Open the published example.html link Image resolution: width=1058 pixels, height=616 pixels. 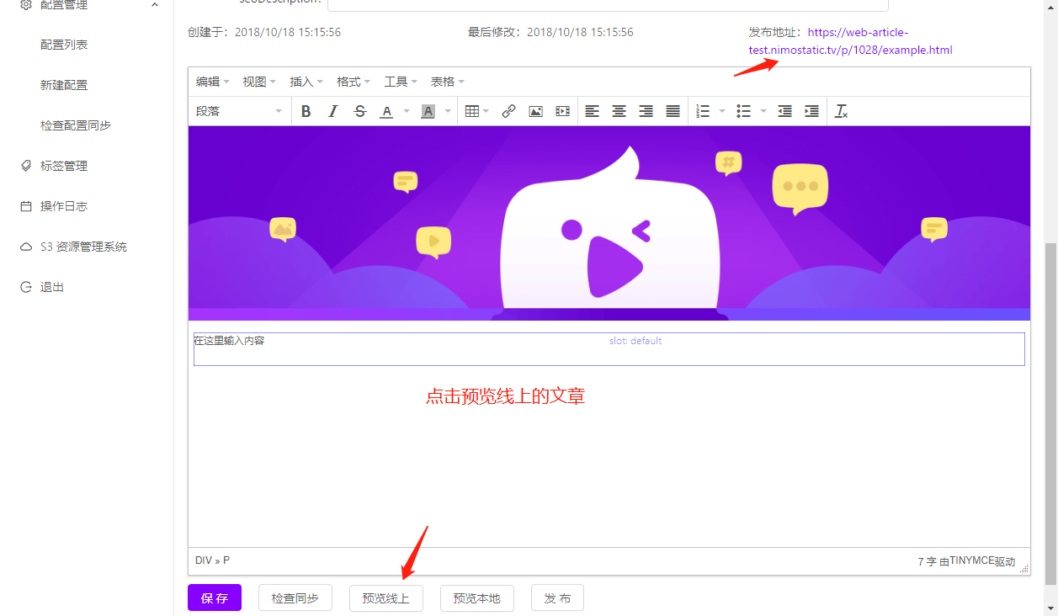851,41
